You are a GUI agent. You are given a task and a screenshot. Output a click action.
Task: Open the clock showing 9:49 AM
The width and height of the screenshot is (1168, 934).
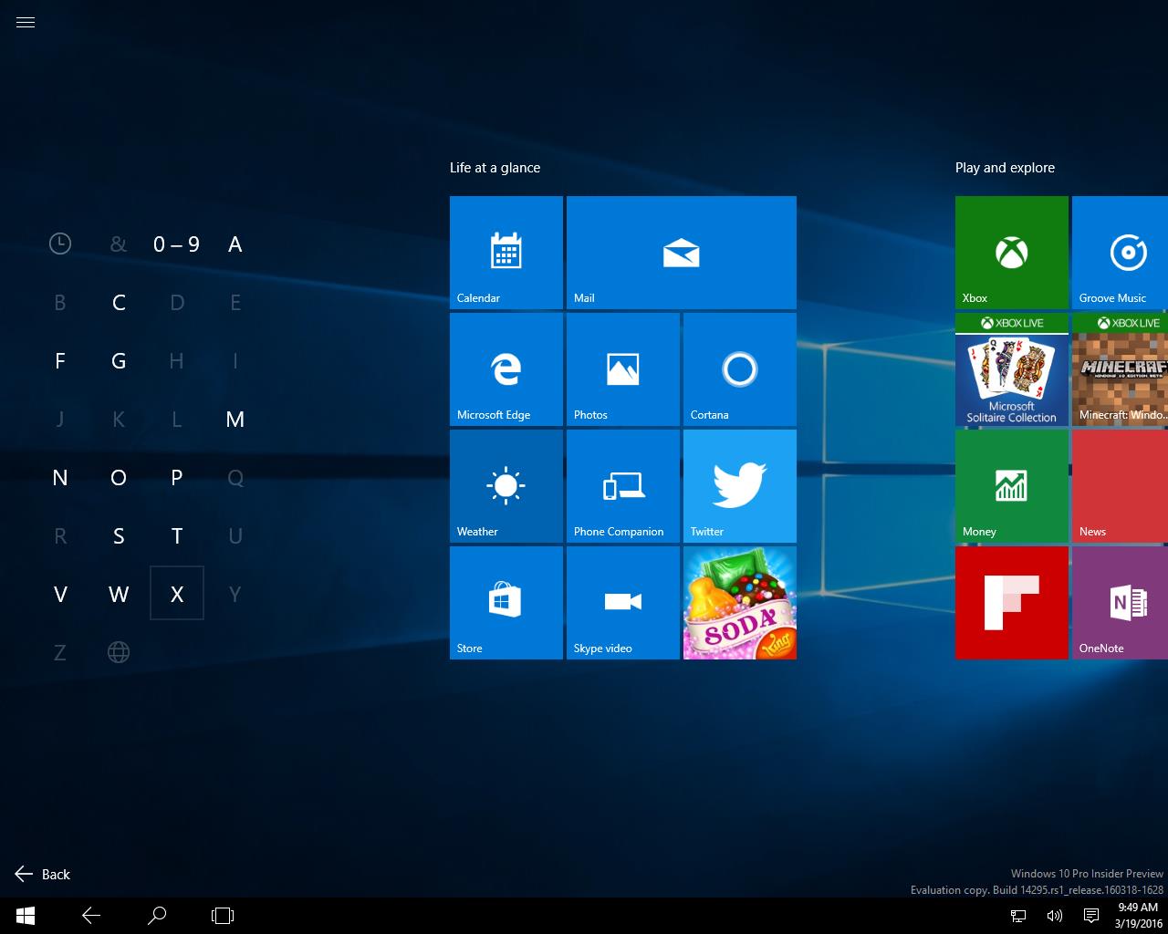1138,916
